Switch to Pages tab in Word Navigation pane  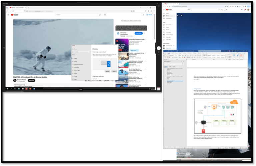[x=170, y=66]
